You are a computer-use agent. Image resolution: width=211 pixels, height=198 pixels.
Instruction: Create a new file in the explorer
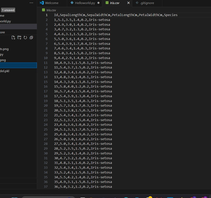point(13,38)
